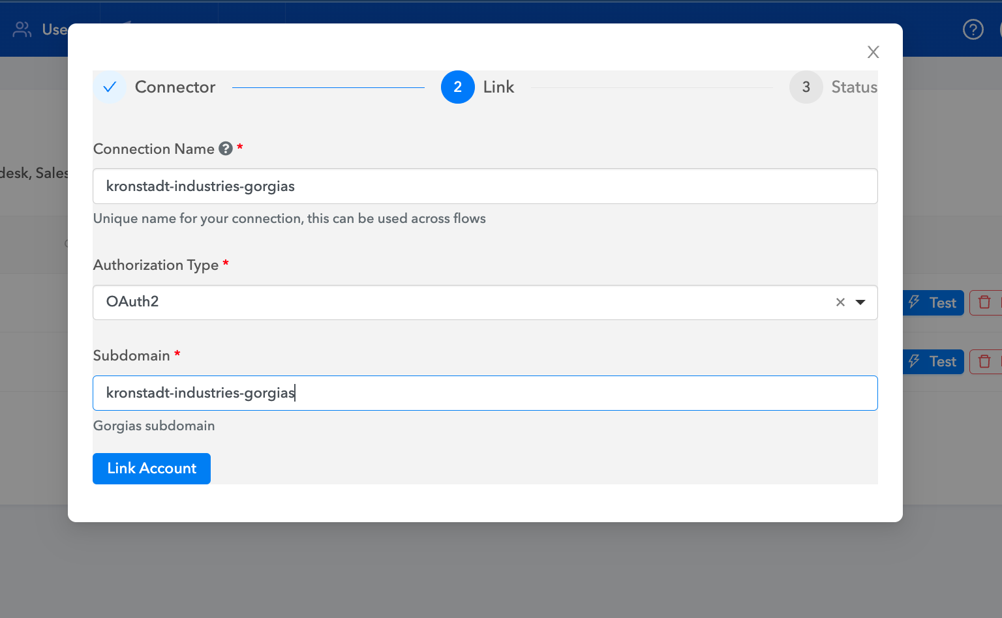Select the Link step label

[x=498, y=87]
